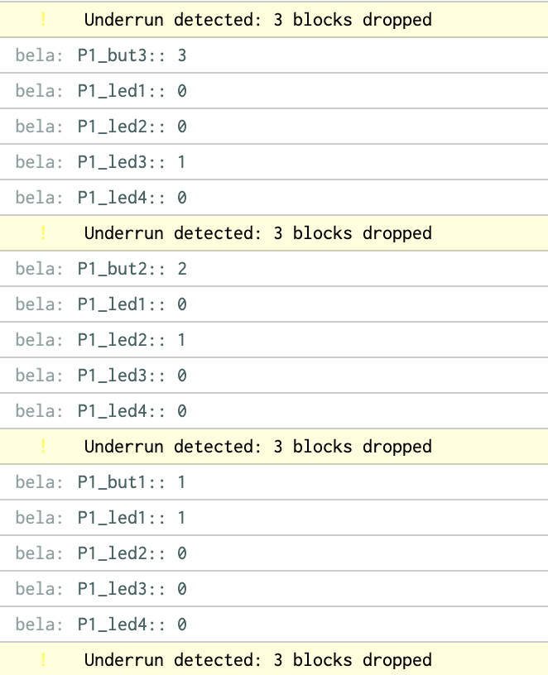Click the 'P1_led3:: 1' console entry

click(x=132, y=162)
